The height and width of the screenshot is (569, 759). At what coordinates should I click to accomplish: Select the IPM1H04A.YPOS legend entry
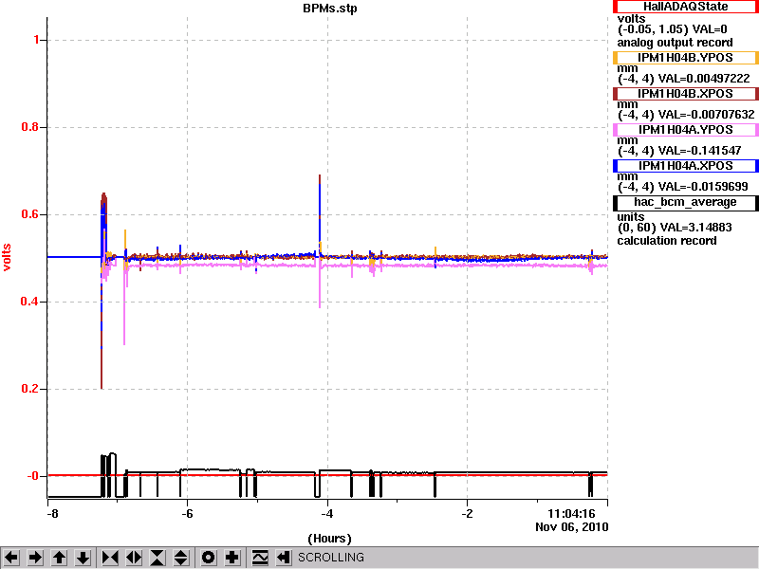click(685, 130)
